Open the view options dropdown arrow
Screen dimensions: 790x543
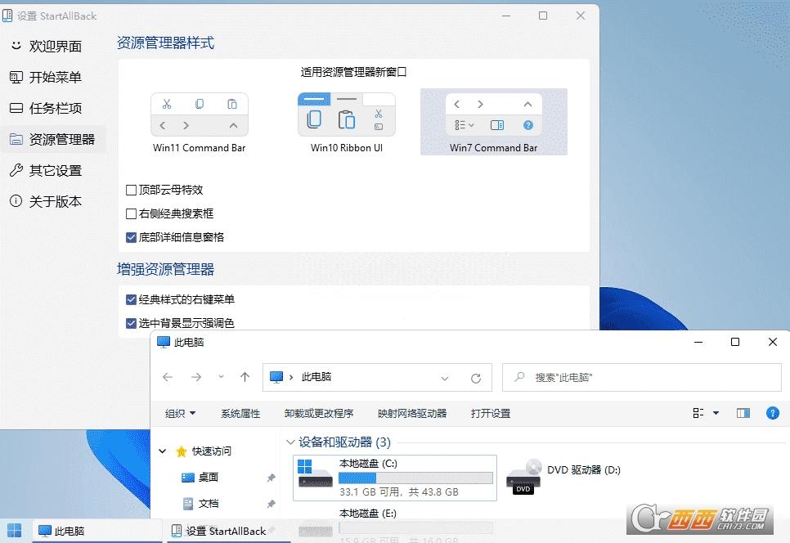tap(716, 413)
